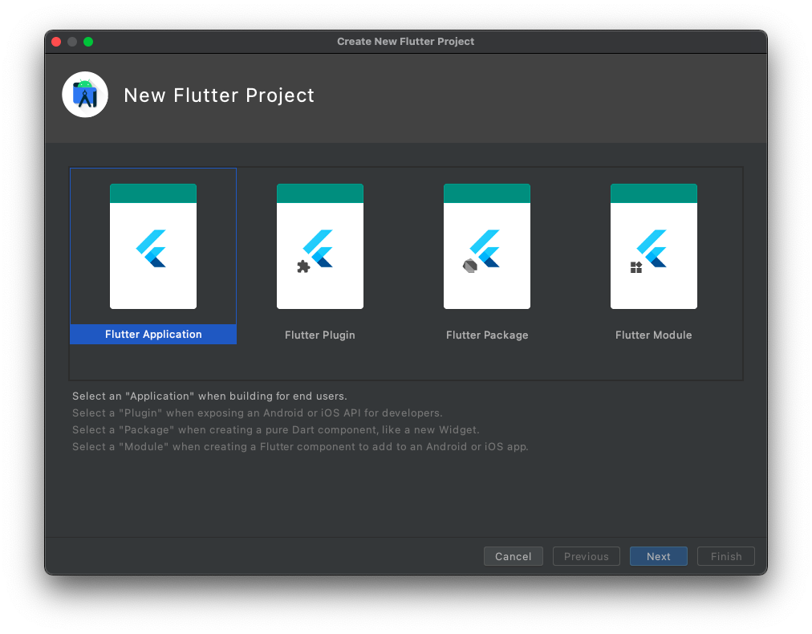
Task: Click the 'Select a "Plugin"' description line
Action: coord(258,413)
